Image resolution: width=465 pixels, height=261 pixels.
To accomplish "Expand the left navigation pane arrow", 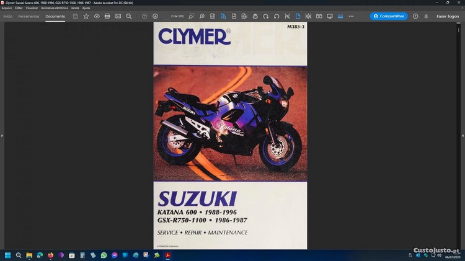I will click(x=2, y=135).
